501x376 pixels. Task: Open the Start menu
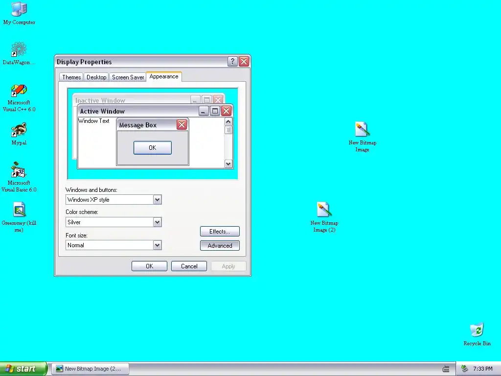(23, 369)
